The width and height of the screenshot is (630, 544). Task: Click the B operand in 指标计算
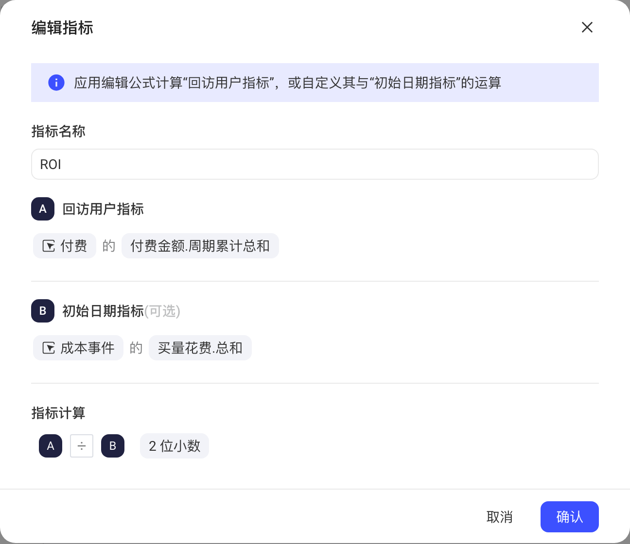(x=113, y=446)
